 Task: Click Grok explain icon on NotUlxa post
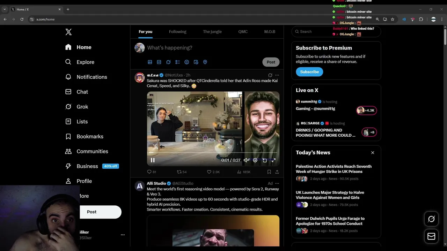pyautogui.click(x=270, y=75)
